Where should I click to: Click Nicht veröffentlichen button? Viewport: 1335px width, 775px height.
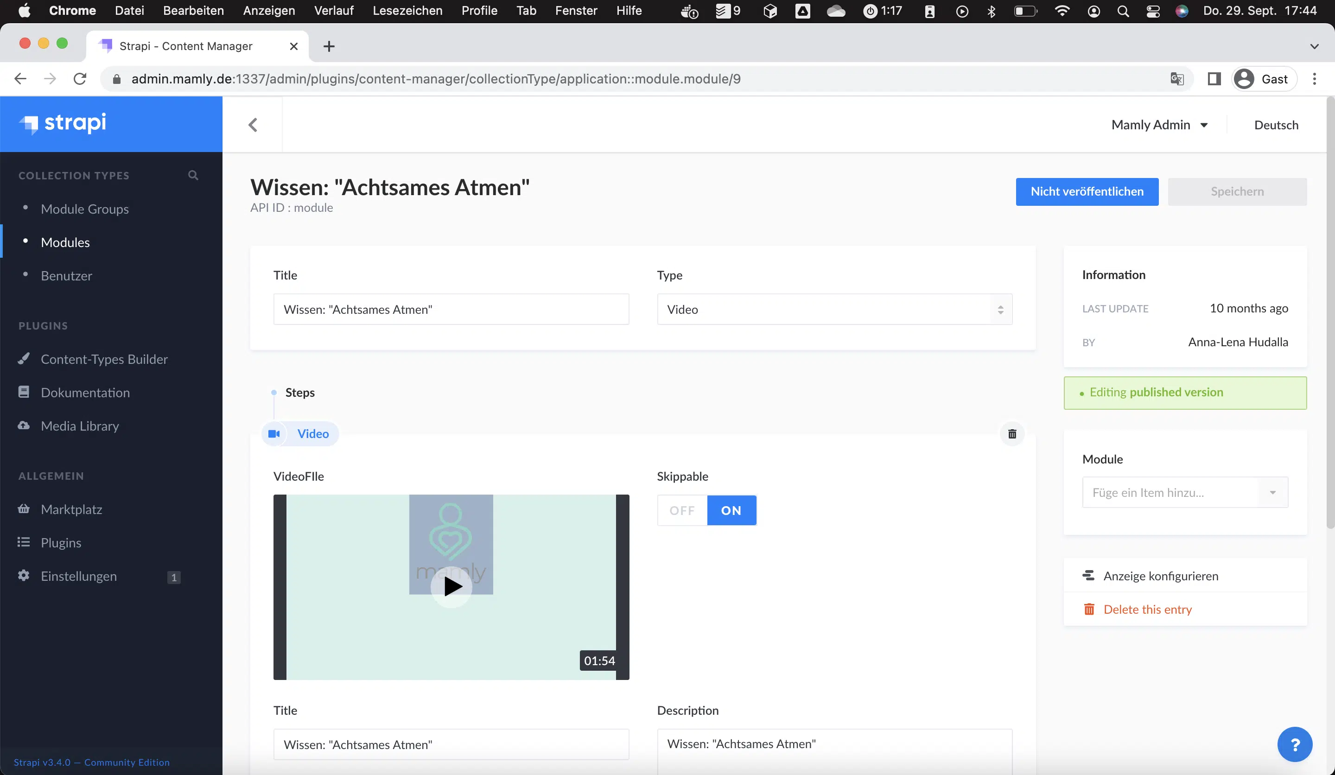[1087, 192]
